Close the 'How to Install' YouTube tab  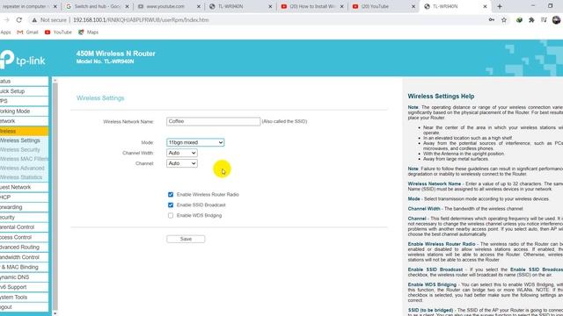pyautogui.click(x=342, y=6)
